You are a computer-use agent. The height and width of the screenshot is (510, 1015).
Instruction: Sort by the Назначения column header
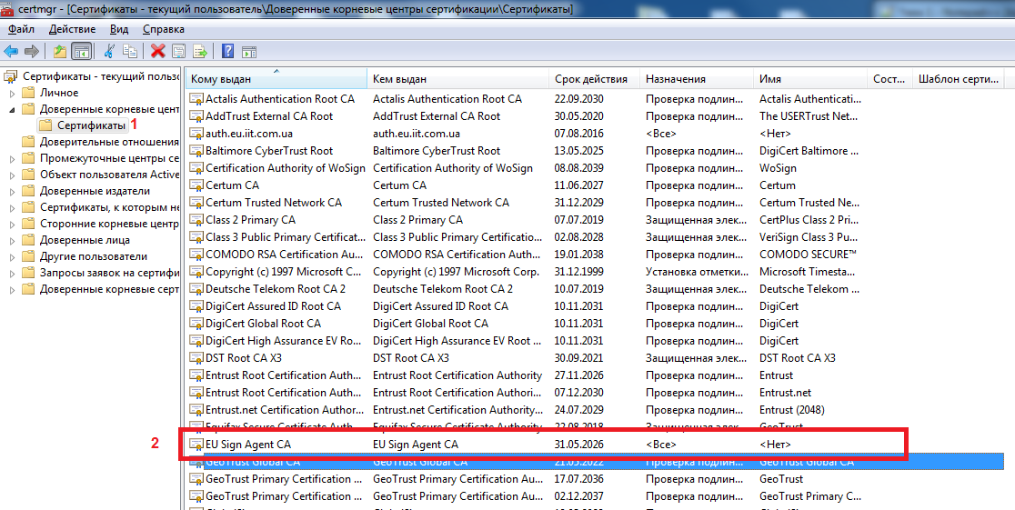point(697,79)
